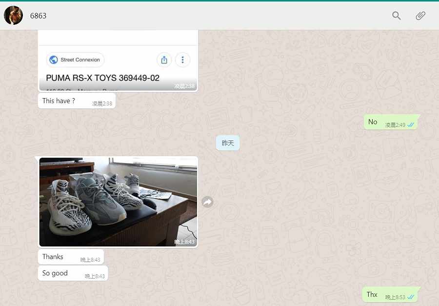
Task: Open the sneakers photo on the table
Action: pos(118,201)
